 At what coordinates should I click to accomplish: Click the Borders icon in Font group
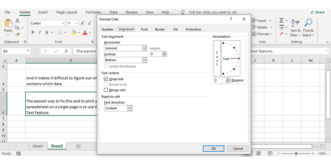pyautogui.click(x=60, y=32)
